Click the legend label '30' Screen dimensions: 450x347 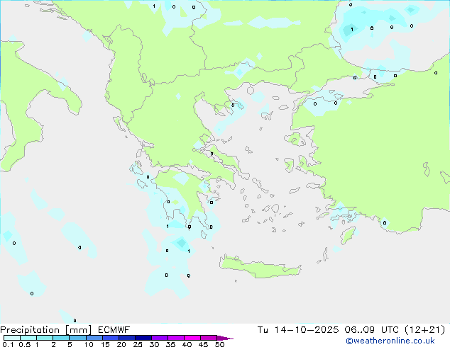pyautogui.click(x=154, y=344)
